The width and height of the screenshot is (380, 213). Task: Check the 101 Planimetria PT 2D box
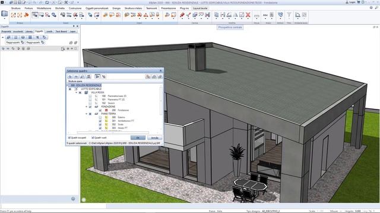click(x=90, y=99)
